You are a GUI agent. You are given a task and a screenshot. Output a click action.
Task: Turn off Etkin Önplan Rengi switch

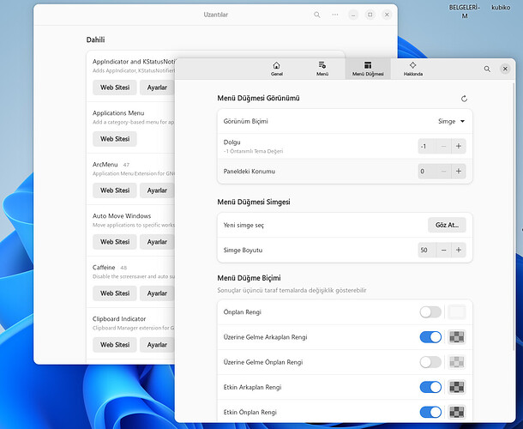(x=430, y=413)
